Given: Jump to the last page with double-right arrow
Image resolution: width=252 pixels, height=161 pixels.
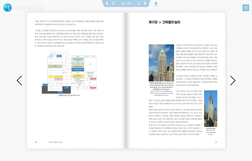Looking at the screenshot, I should point(145,3).
